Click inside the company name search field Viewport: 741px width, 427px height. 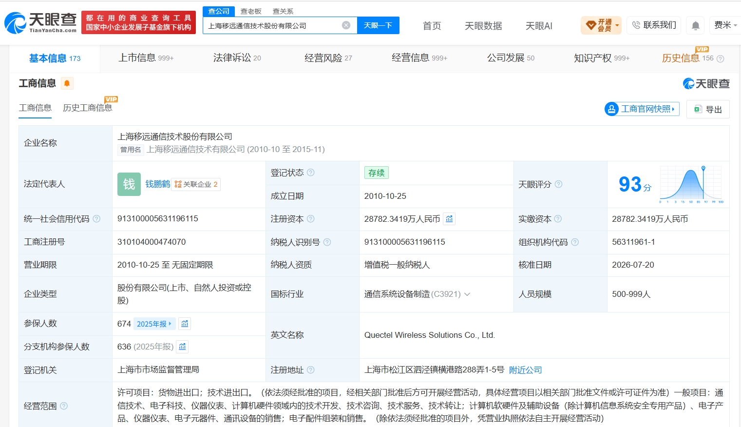[272, 25]
